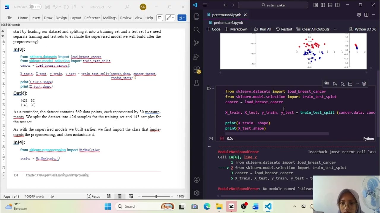The image size is (380, 213).
Task: Click 110% zoom level in Word
Action: (x=181, y=196)
